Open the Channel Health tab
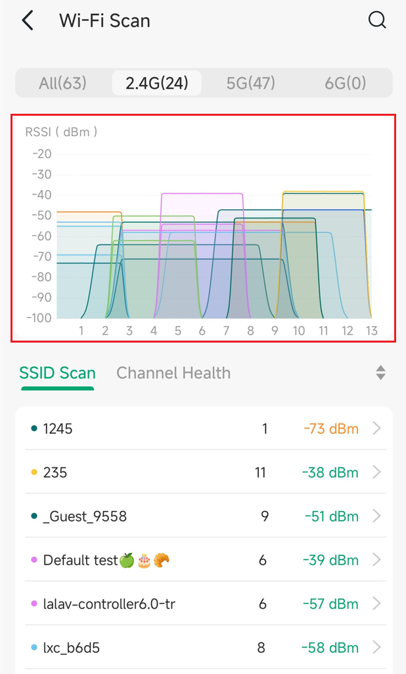This screenshot has width=406, height=674. (x=173, y=373)
